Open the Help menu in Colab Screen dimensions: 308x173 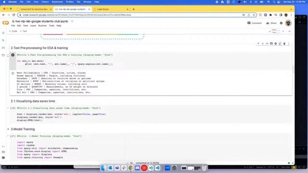tap(59, 25)
